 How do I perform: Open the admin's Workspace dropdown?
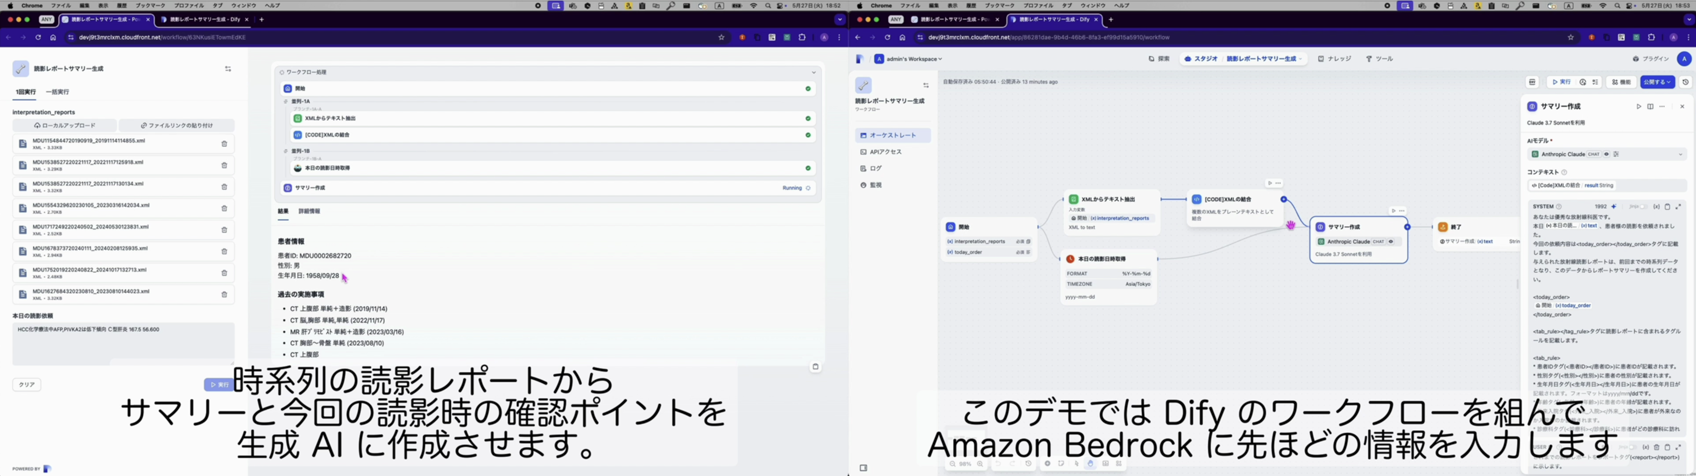click(909, 59)
